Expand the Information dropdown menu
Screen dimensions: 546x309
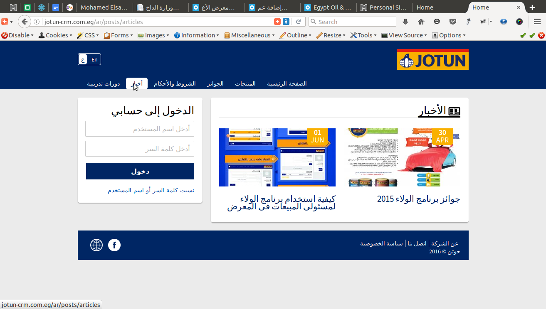coord(197,35)
